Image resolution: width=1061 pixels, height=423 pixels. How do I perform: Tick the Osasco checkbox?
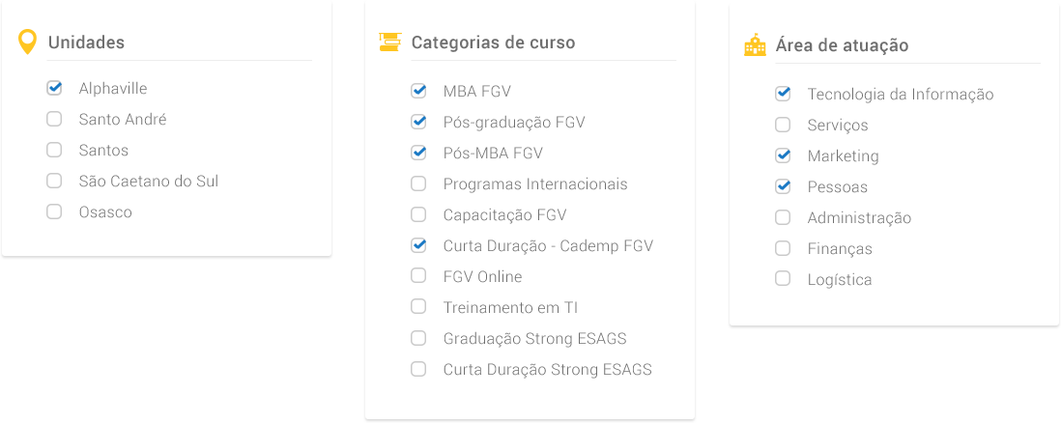[x=54, y=211]
